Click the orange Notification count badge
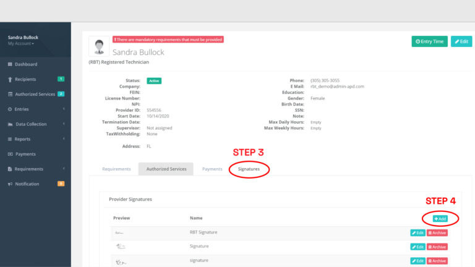475x267 pixels. [x=61, y=184]
